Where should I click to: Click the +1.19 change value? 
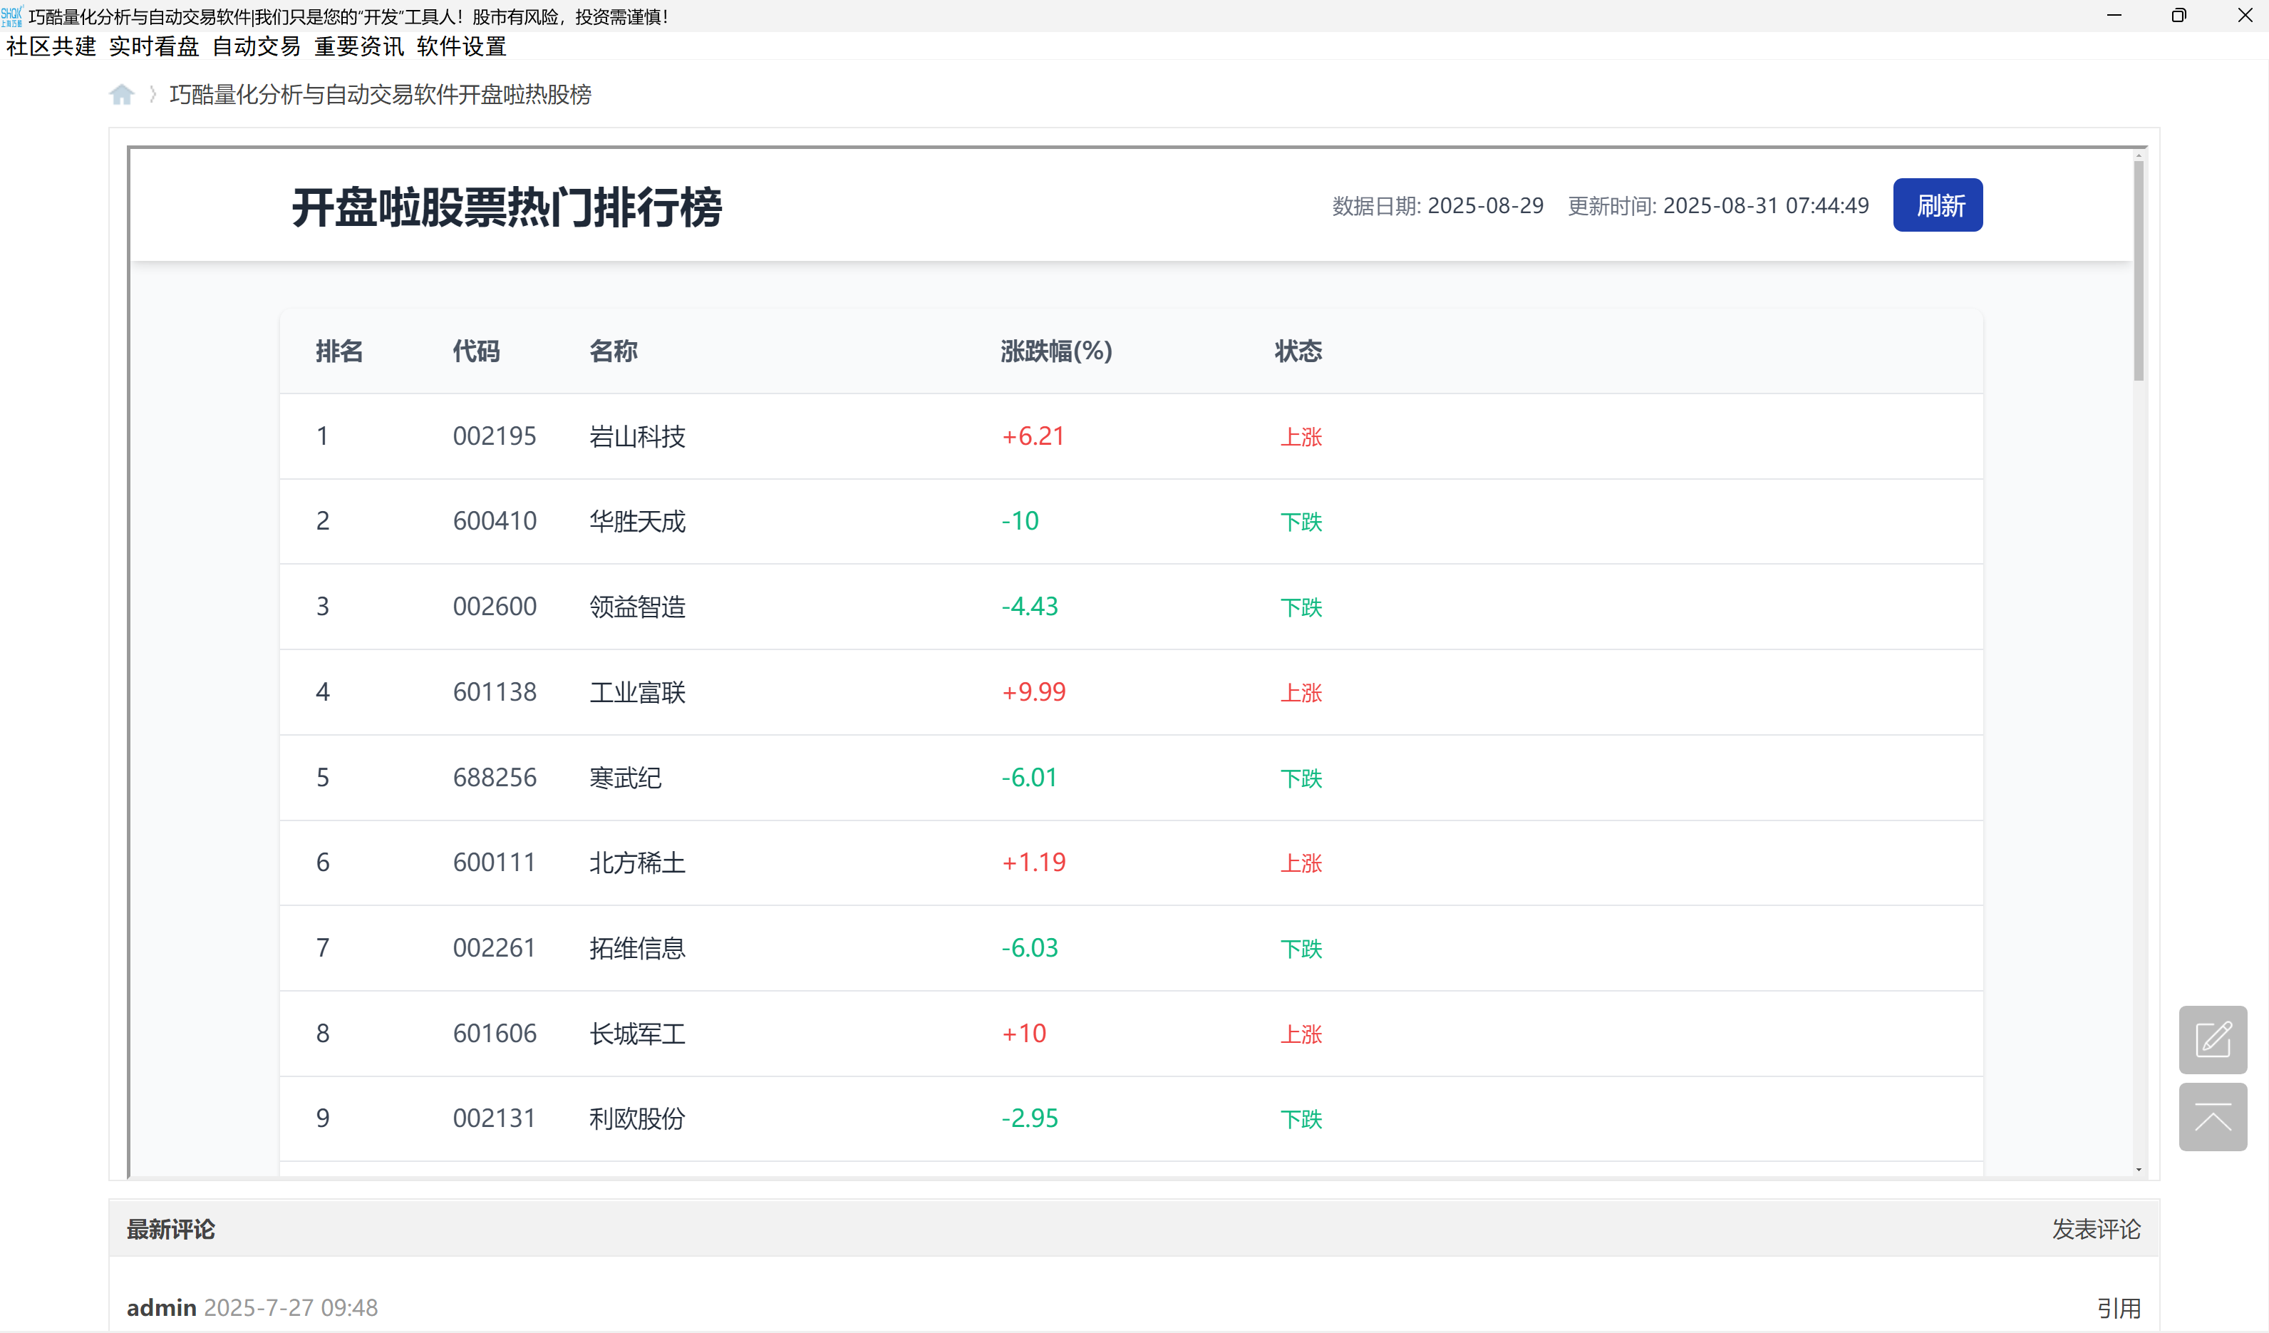[x=1033, y=862]
